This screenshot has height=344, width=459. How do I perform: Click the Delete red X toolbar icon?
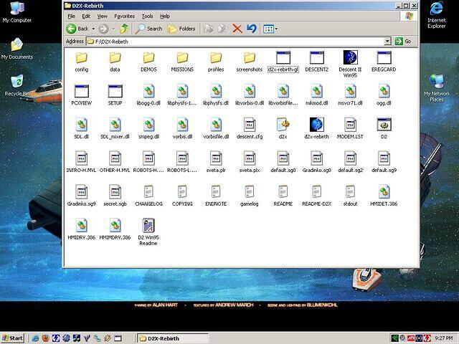tap(237, 29)
